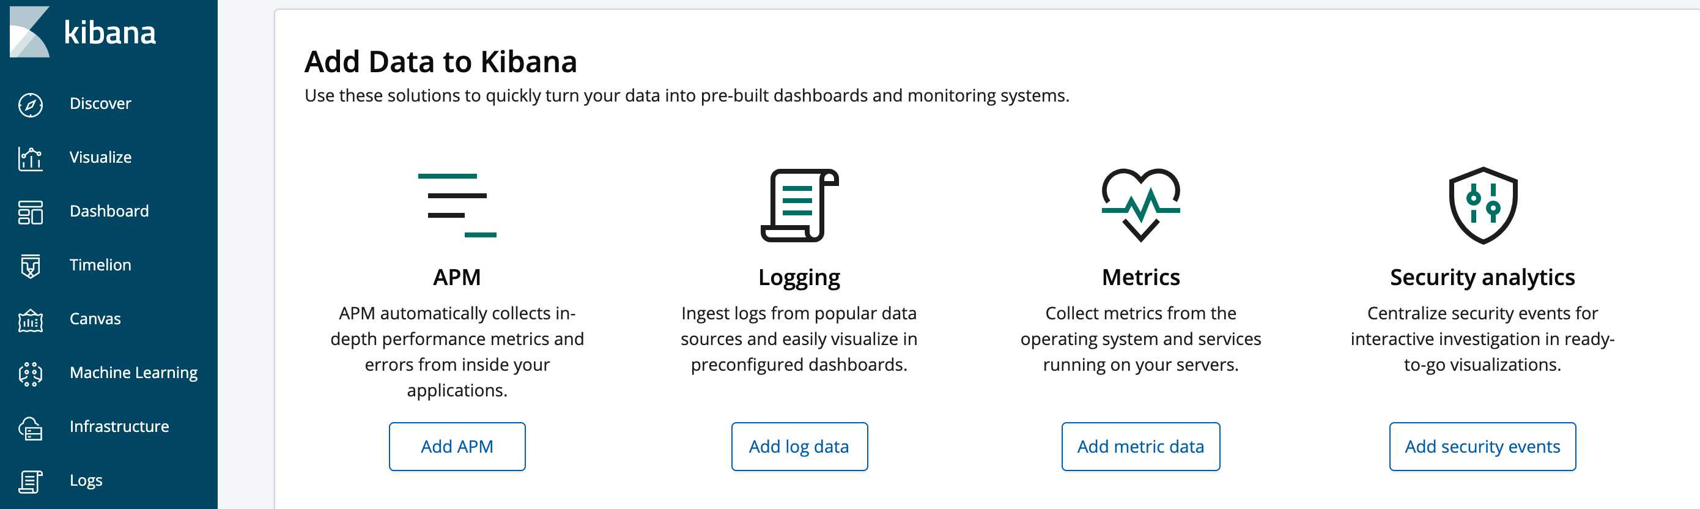Select the APM waterfall icon

(x=457, y=205)
